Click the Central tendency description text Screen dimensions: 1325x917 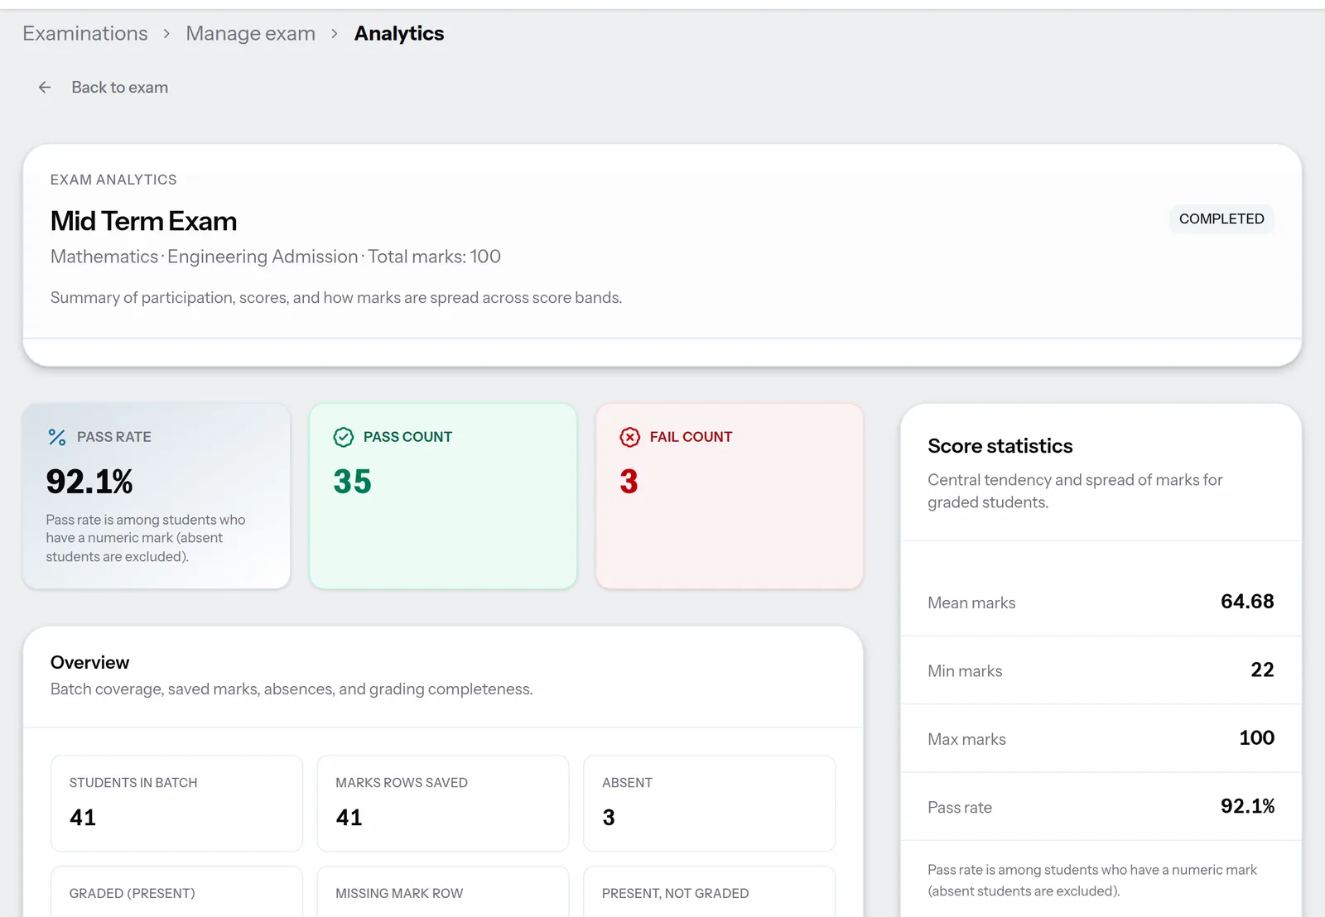(x=1075, y=491)
